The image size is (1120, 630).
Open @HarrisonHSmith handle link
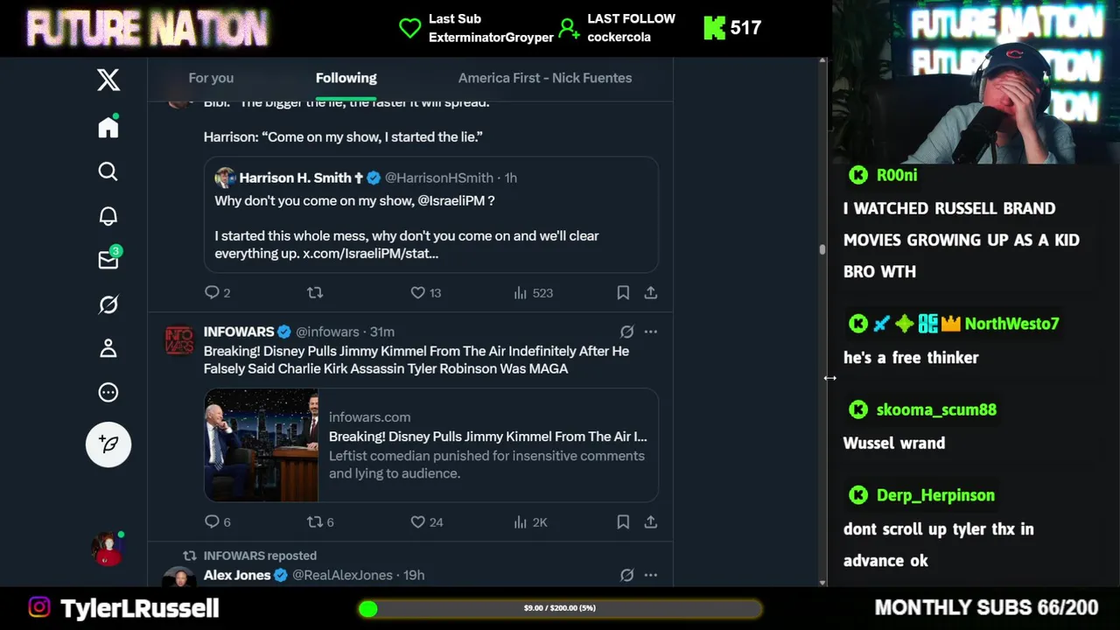click(x=439, y=178)
